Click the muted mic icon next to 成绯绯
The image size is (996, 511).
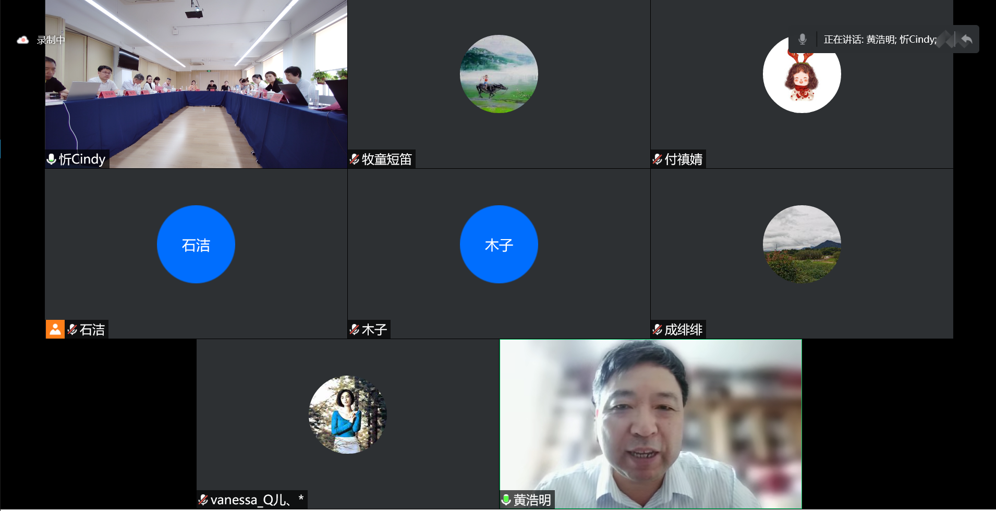point(658,330)
